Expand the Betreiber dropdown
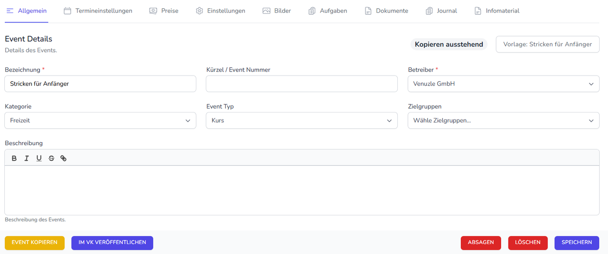The image size is (608, 254). (503, 84)
